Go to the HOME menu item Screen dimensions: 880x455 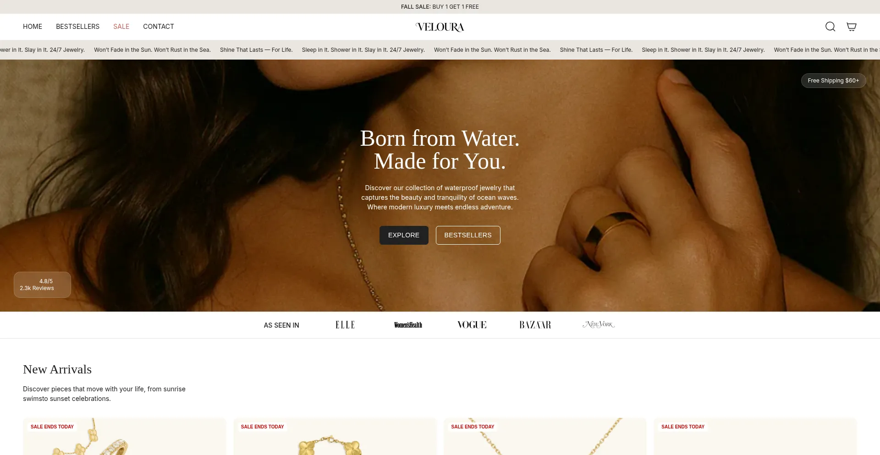point(33,27)
